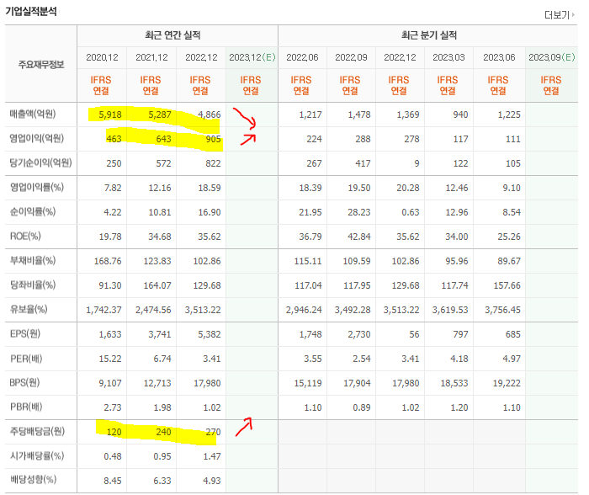Viewport: 589px width, 495px height.
Task: Open the 더보기 link
Action: [x=560, y=15]
